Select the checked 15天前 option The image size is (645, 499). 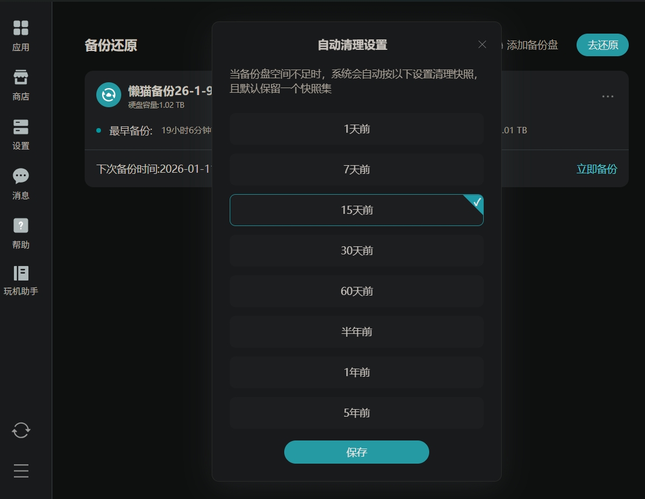pos(357,210)
